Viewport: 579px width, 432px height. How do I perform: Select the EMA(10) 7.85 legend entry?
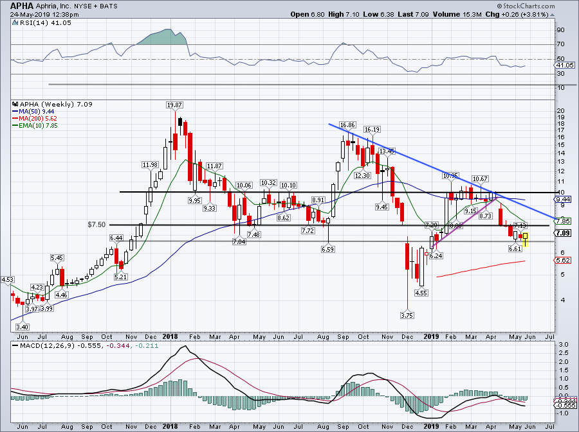(x=35, y=126)
